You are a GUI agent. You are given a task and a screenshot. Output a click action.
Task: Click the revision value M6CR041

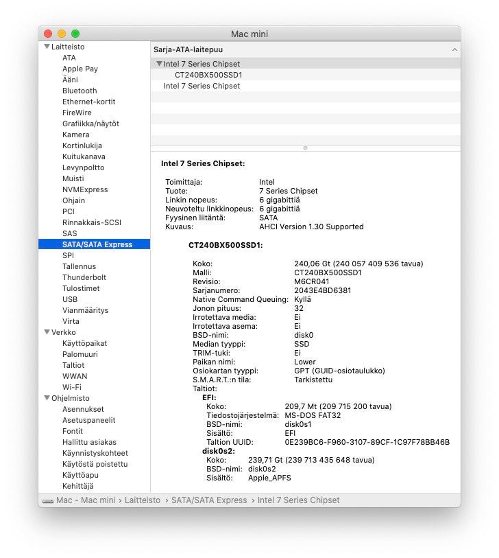312,281
